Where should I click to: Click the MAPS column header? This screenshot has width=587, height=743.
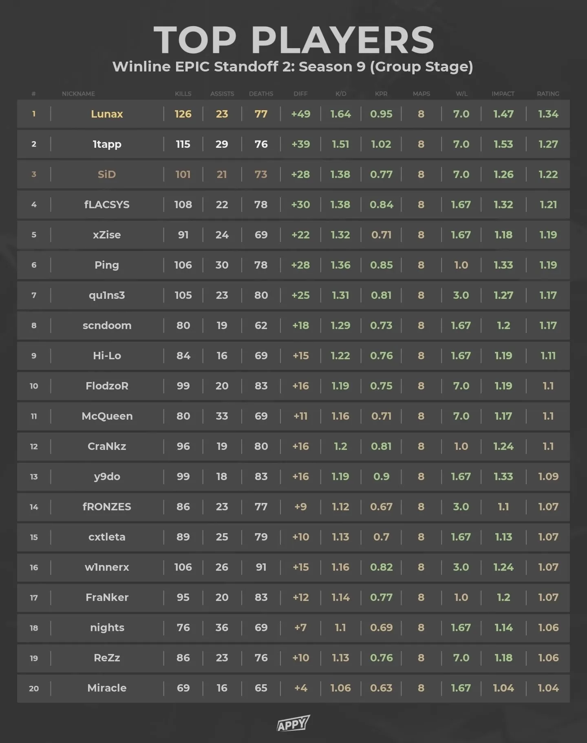click(x=421, y=94)
